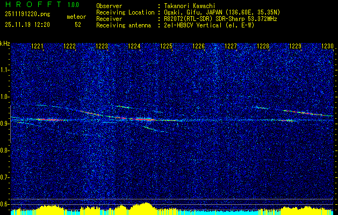Click the 0.6 kHz axis label
Screen dimensions: 338x215
point(4,204)
